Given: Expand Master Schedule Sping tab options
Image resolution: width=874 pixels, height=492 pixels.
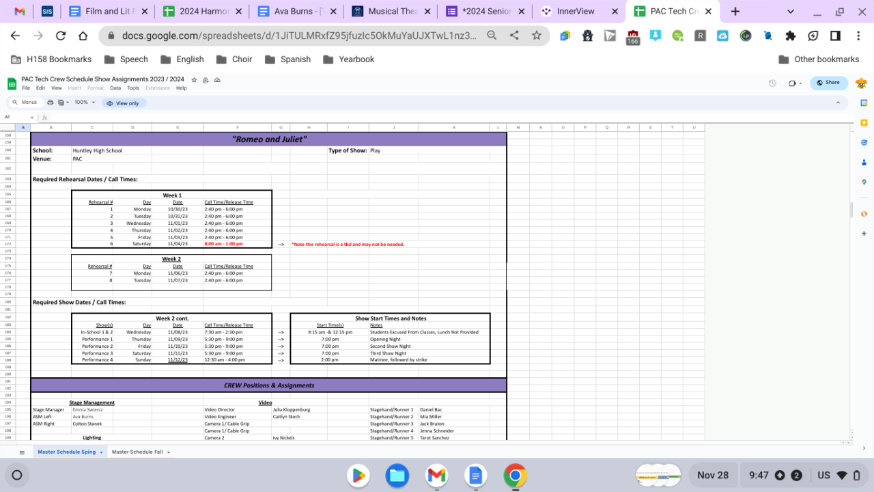Looking at the screenshot, I should (x=101, y=452).
